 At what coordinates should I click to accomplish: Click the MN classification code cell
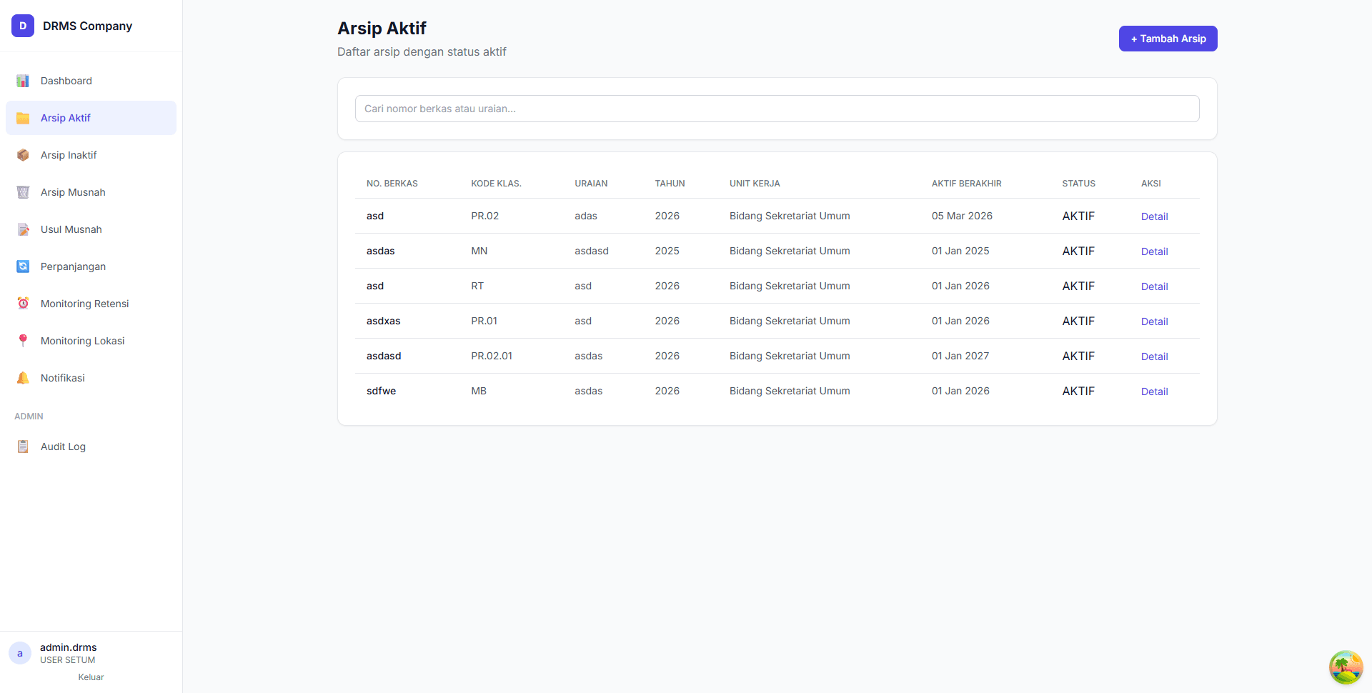tap(479, 251)
